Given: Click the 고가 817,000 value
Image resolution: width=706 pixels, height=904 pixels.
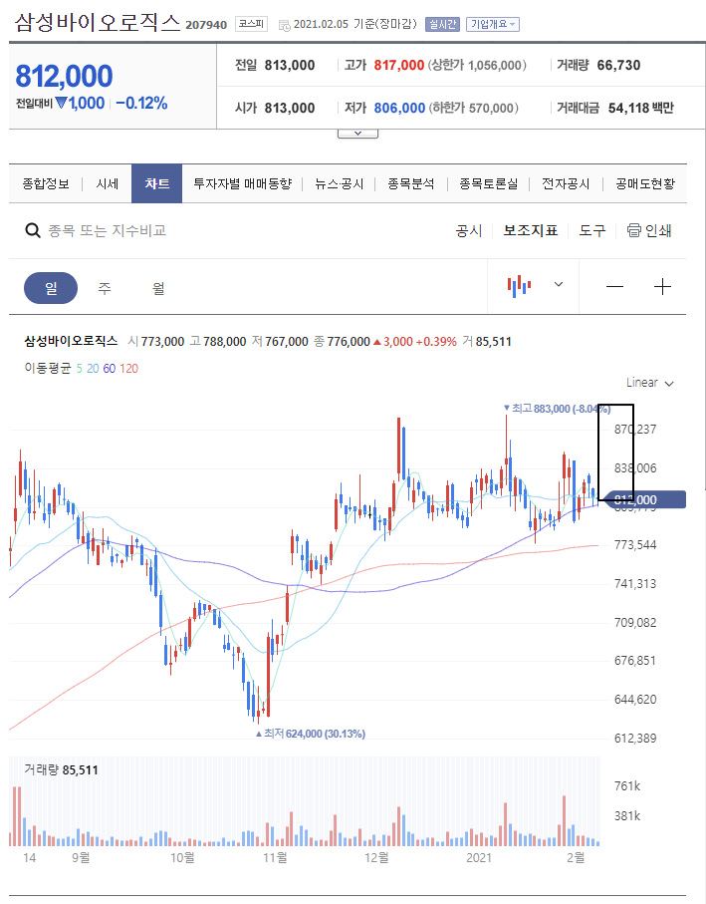Looking at the screenshot, I should [x=399, y=65].
